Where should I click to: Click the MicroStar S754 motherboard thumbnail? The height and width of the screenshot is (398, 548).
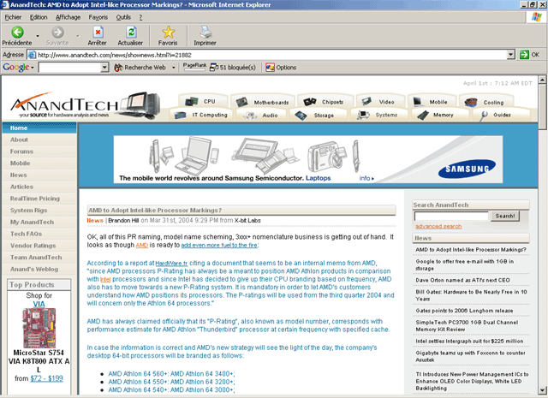point(39,328)
